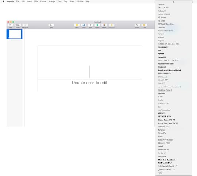Viewport: 197px width, 176px height.
Task: Insert a Shape from the toolbar
Action: [97, 25]
